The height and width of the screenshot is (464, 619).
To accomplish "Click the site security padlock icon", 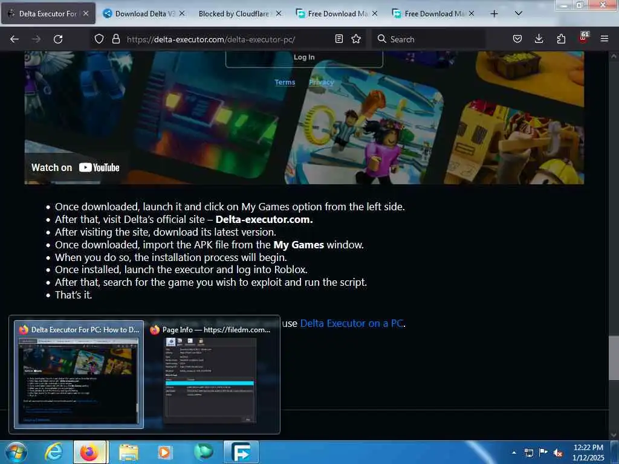I will 115,39.
